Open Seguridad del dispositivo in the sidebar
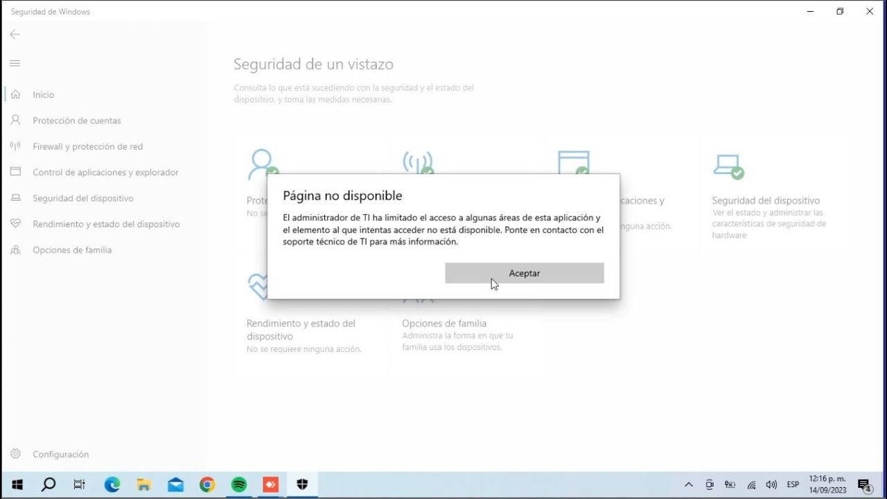 [82, 198]
